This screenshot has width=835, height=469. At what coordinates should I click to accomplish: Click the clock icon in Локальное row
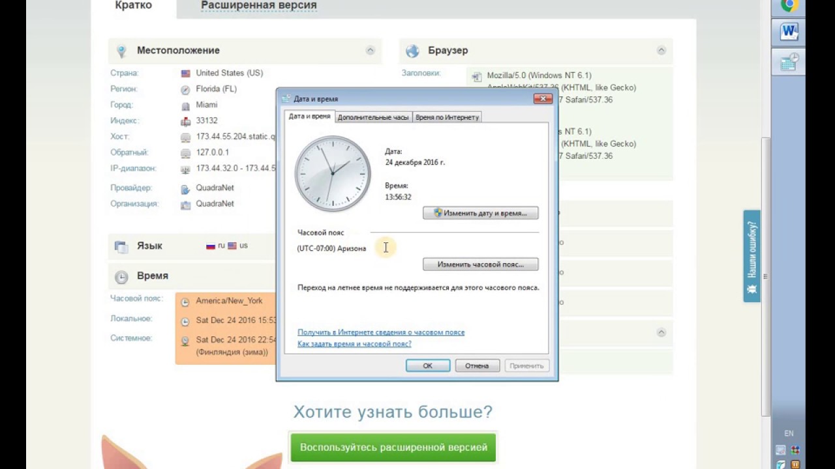click(185, 321)
